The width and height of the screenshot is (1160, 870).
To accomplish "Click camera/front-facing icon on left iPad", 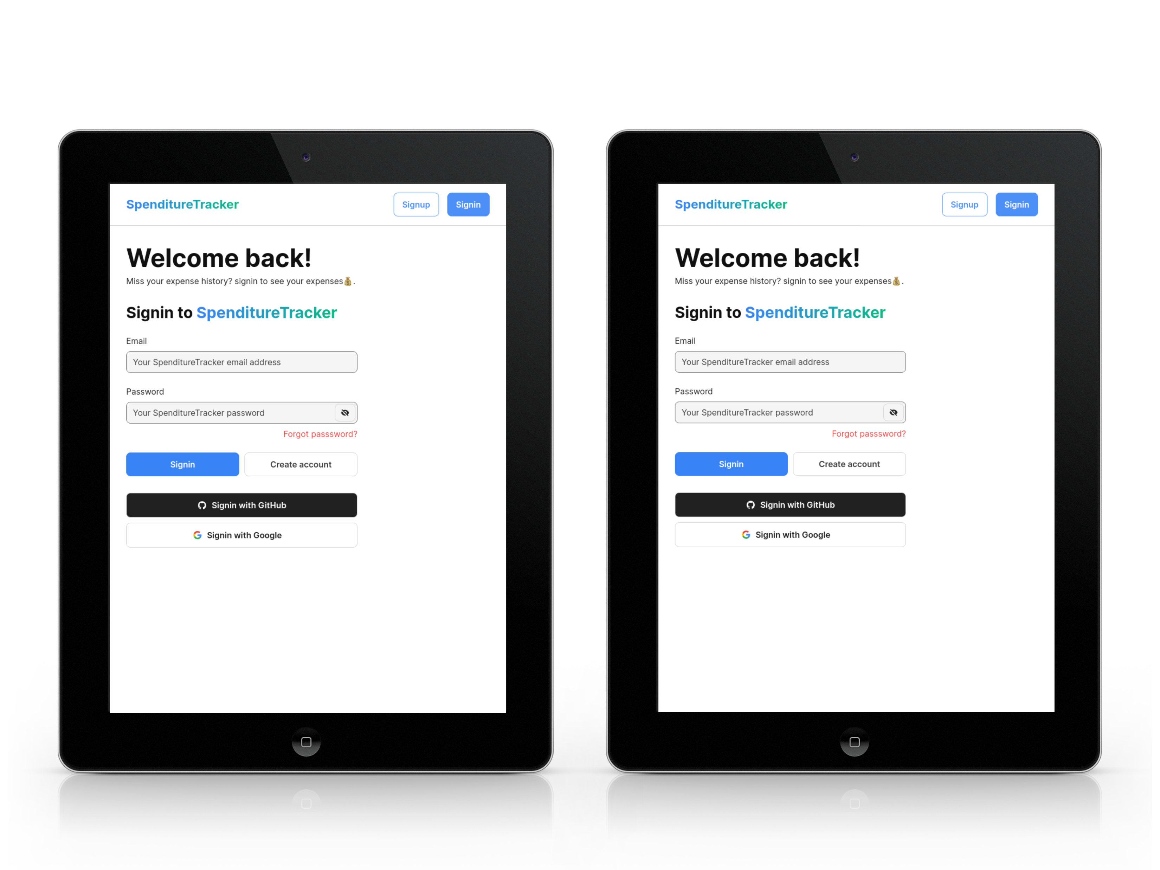I will (x=308, y=158).
